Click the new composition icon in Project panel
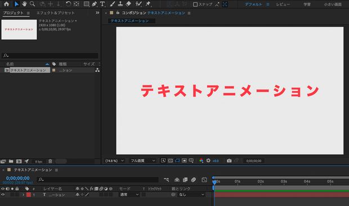Image resolution: width=349 pixels, height=206 pixels. (19, 161)
